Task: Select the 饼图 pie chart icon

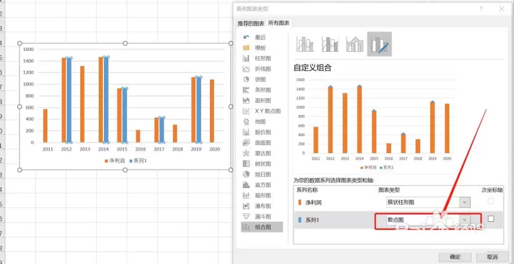Action: click(246, 79)
